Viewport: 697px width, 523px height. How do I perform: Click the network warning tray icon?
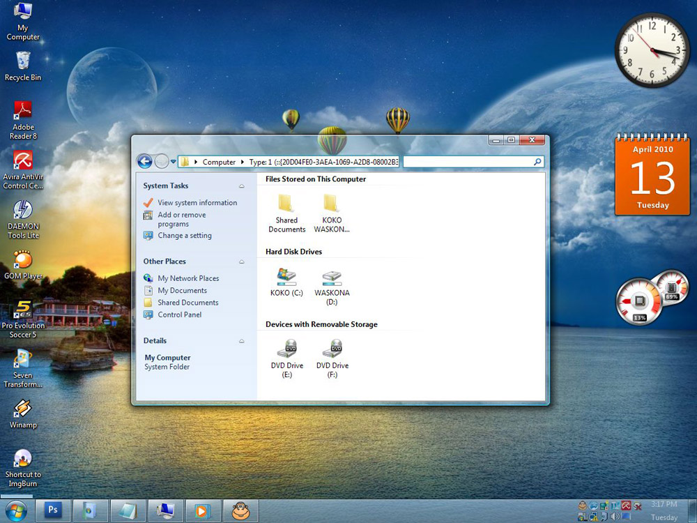593,517
